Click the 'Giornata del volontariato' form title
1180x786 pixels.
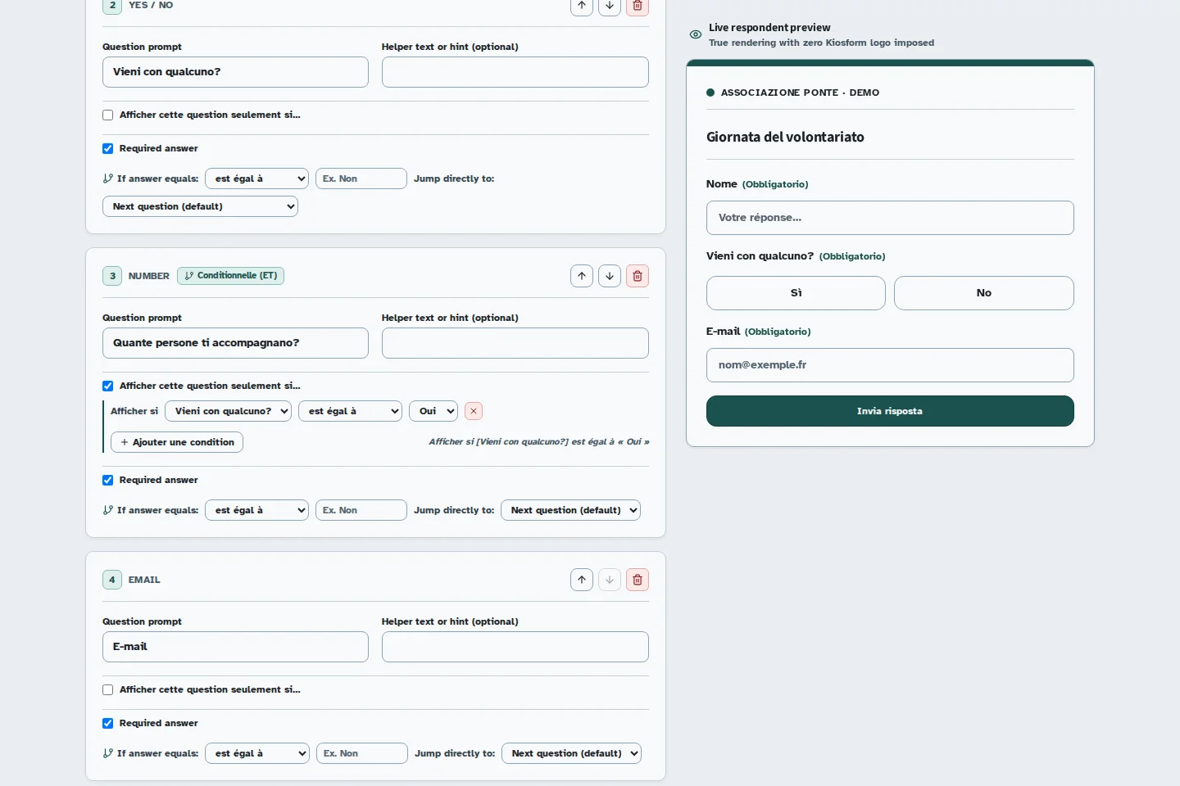coord(785,137)
